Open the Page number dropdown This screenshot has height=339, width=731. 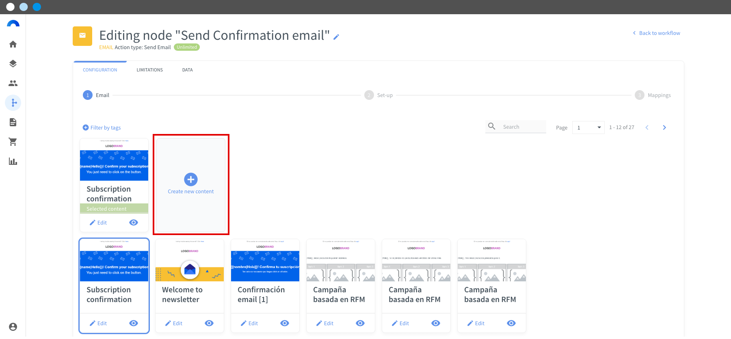(x=588, y=127)
